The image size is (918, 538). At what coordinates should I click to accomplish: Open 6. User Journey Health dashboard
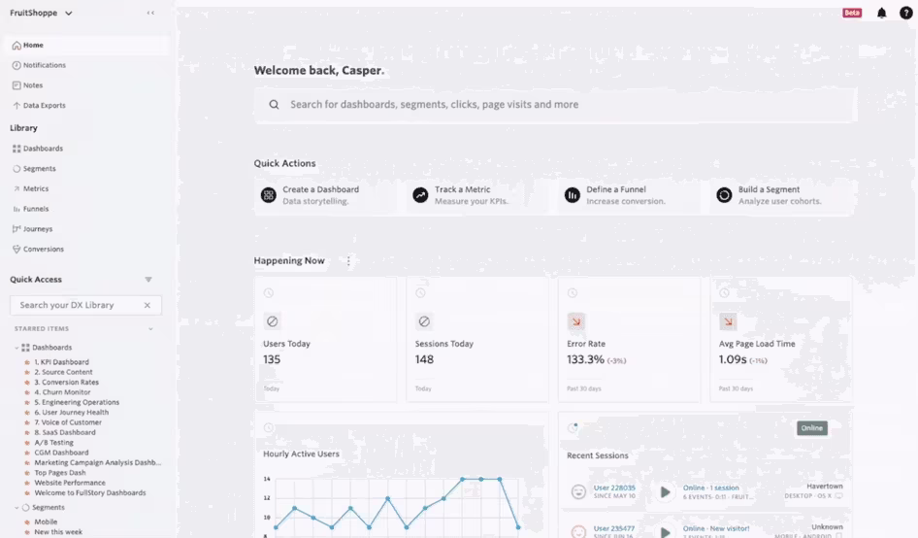[x=72, y=412]
